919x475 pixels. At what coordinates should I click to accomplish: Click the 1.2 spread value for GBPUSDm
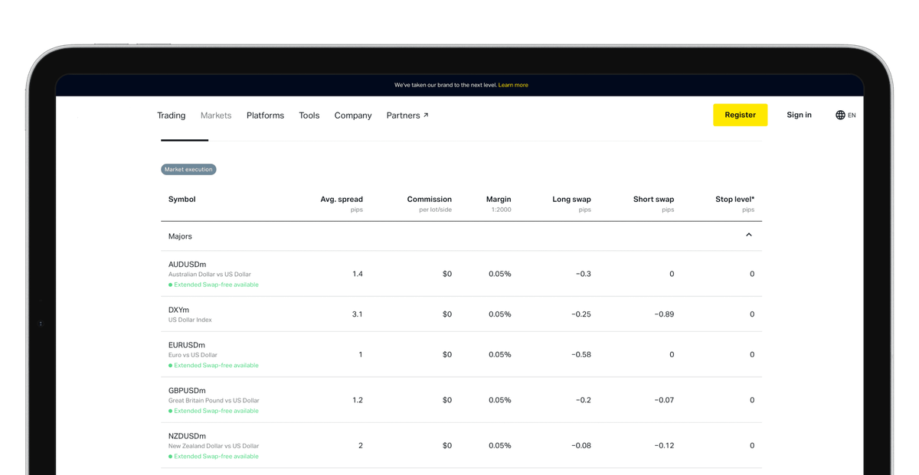tap(358, 400)
